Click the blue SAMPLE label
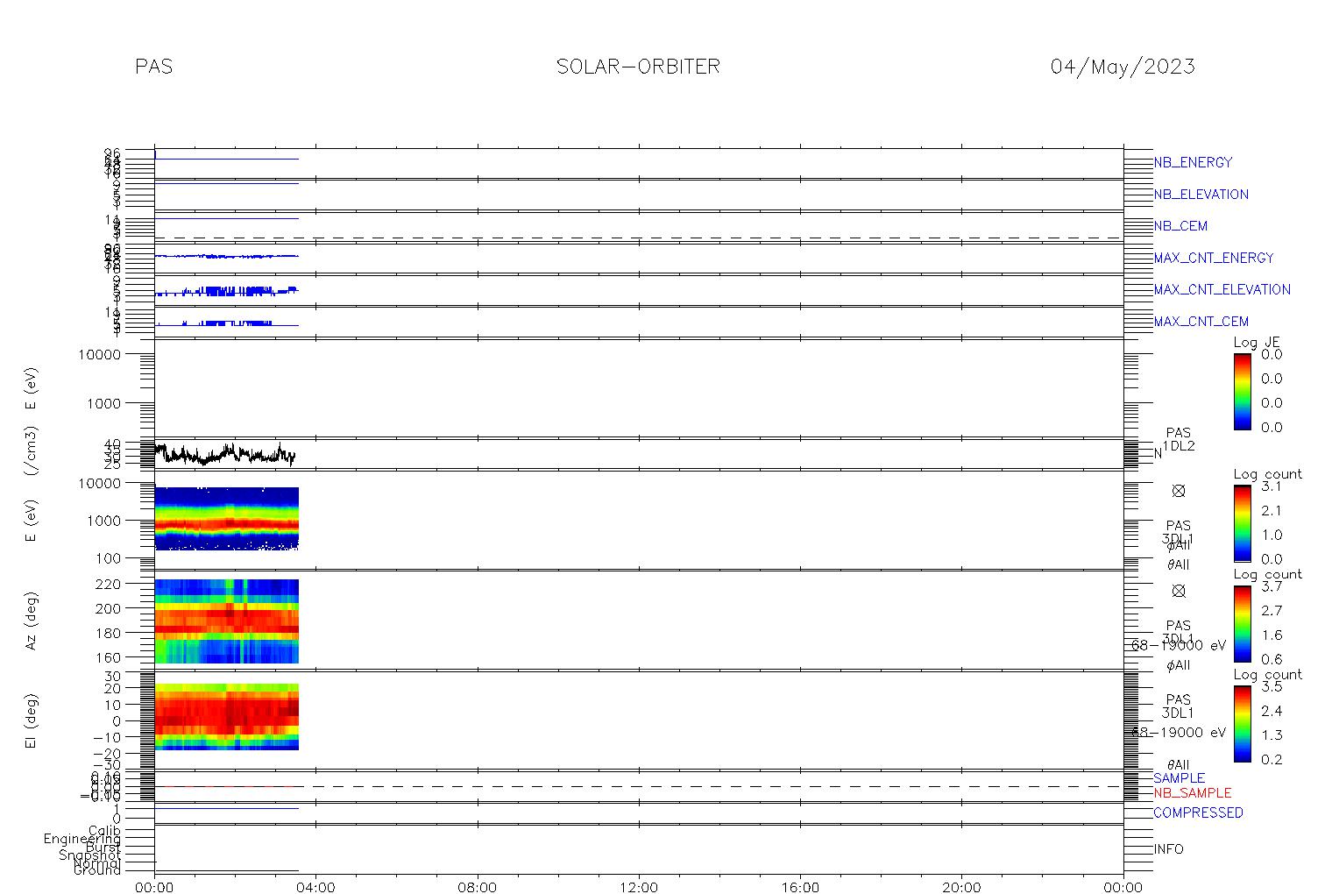Screen dimensions: 1325x894 1179,778
